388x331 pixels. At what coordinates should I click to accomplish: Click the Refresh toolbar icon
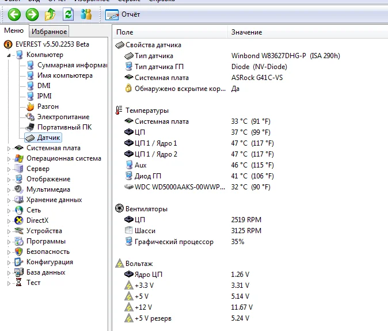click(68, 14)
